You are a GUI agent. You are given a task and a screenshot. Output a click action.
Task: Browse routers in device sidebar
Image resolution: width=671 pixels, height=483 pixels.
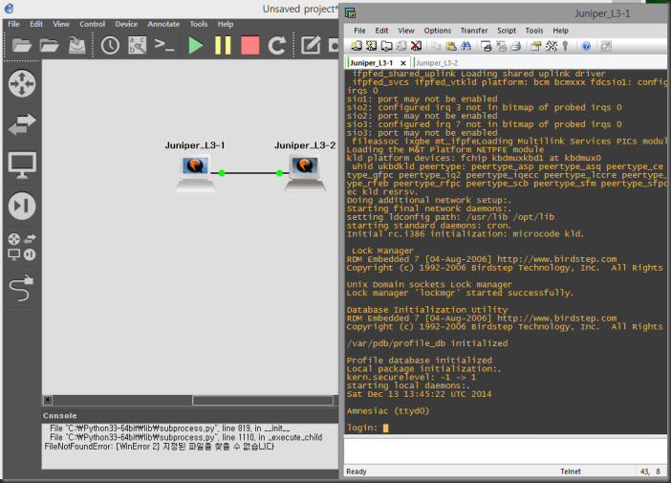click(x=22, y=83)
